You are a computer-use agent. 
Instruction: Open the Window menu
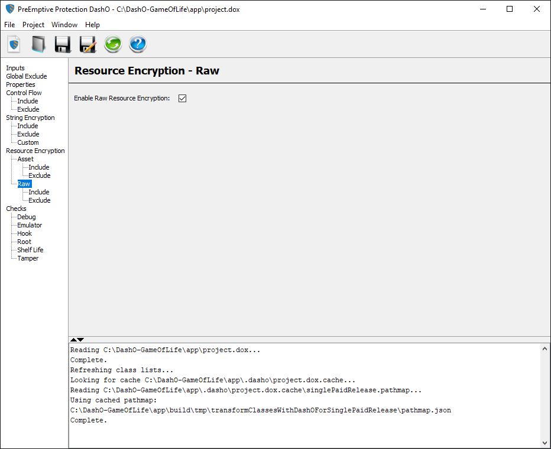click(64, 25)
